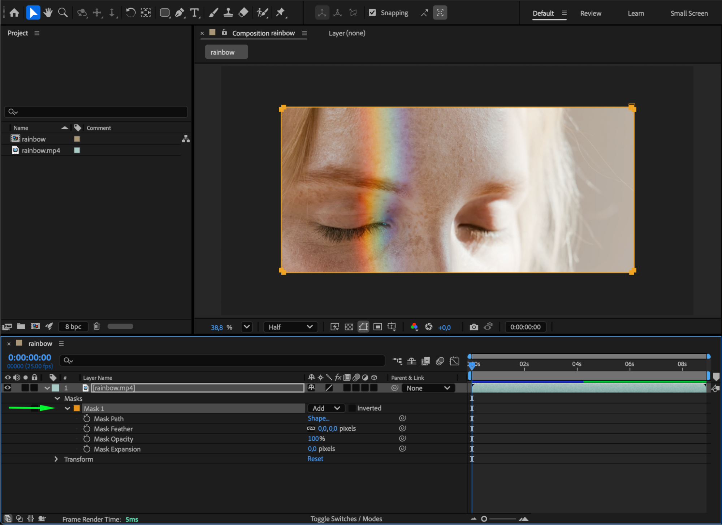The width and height of the screenshot is (722, 525).
Task: Select the Zoom tool
Action: pyautogui.click(x=63, y=13)
